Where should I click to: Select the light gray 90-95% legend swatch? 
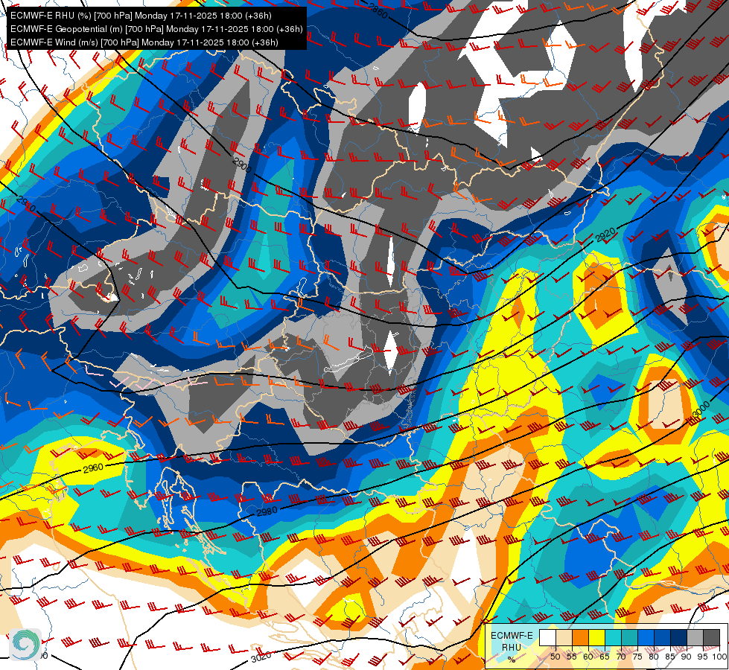click(695, 637)
